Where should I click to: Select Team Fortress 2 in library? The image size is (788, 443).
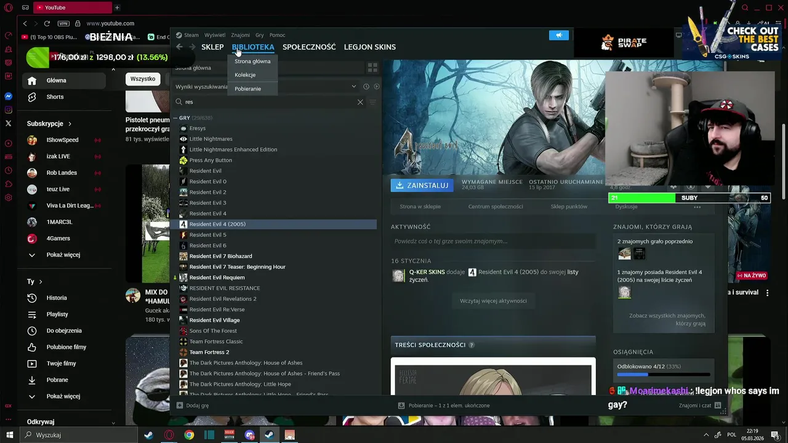(209, 352)
